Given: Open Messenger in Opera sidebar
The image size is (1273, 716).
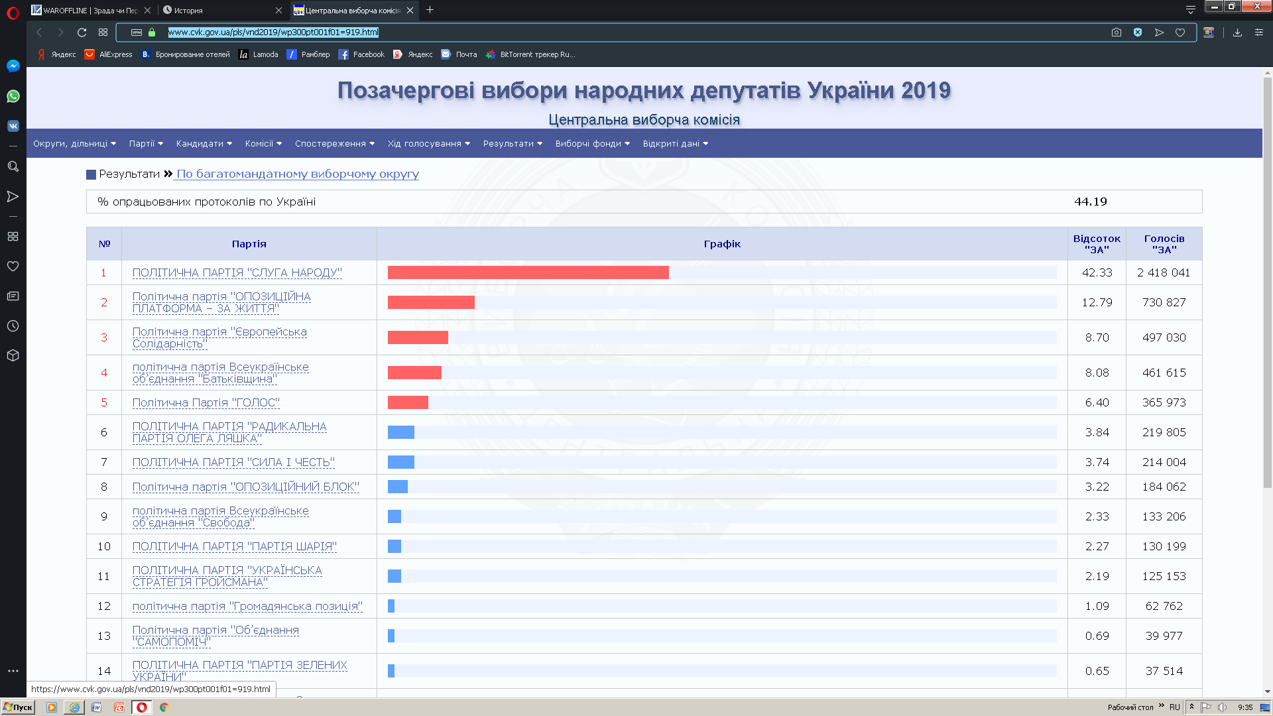Looking at the screenshot, I should click(x=13, y=66).
